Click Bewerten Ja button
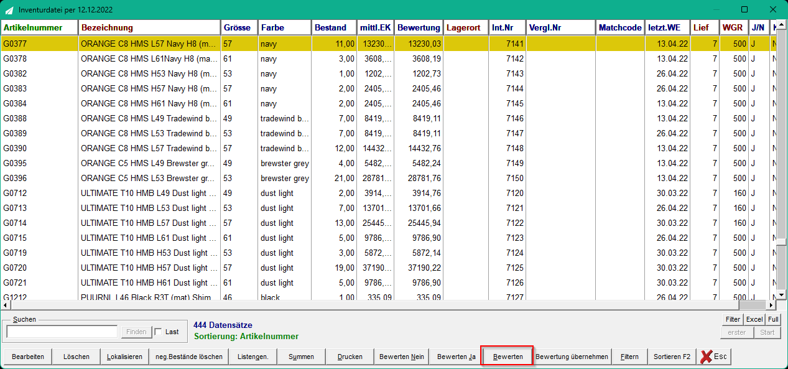Screen dimensions: 788x369 [x=457, y=357]
